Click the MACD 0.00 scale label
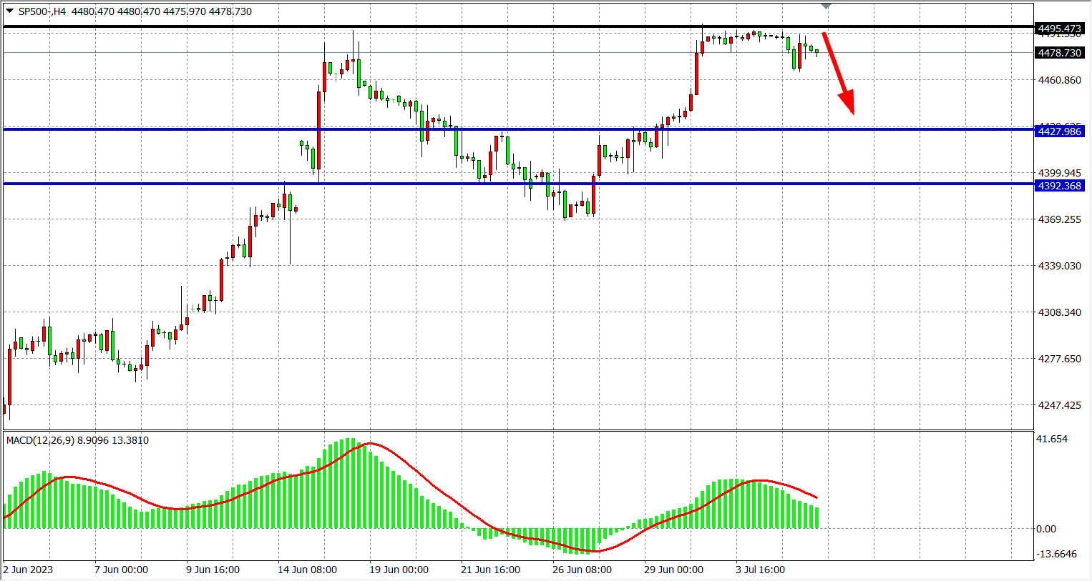 point(1045,529)
